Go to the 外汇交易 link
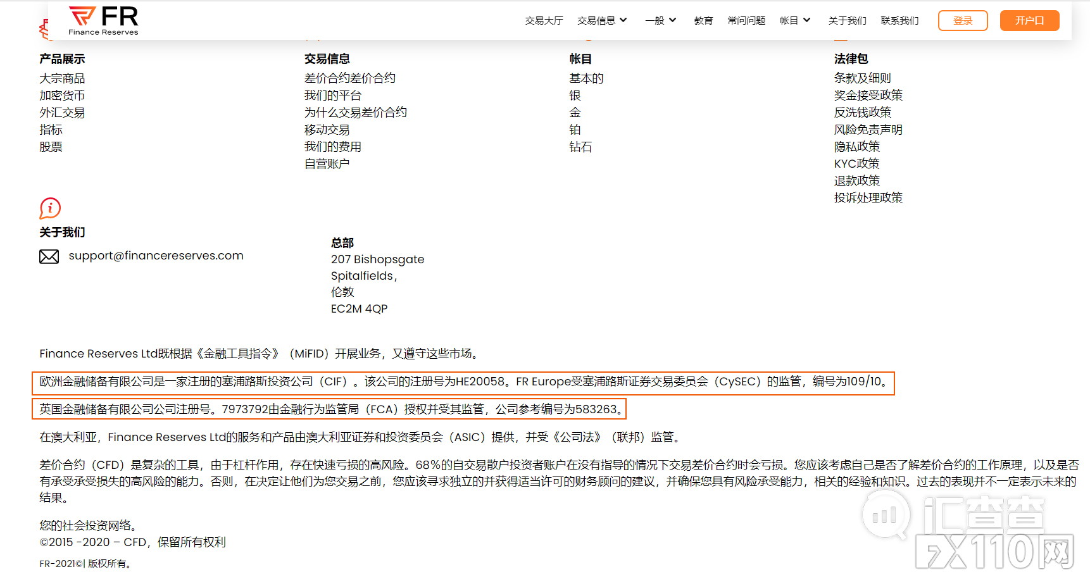Screen dimensions: 1090x579 [62, 113]
